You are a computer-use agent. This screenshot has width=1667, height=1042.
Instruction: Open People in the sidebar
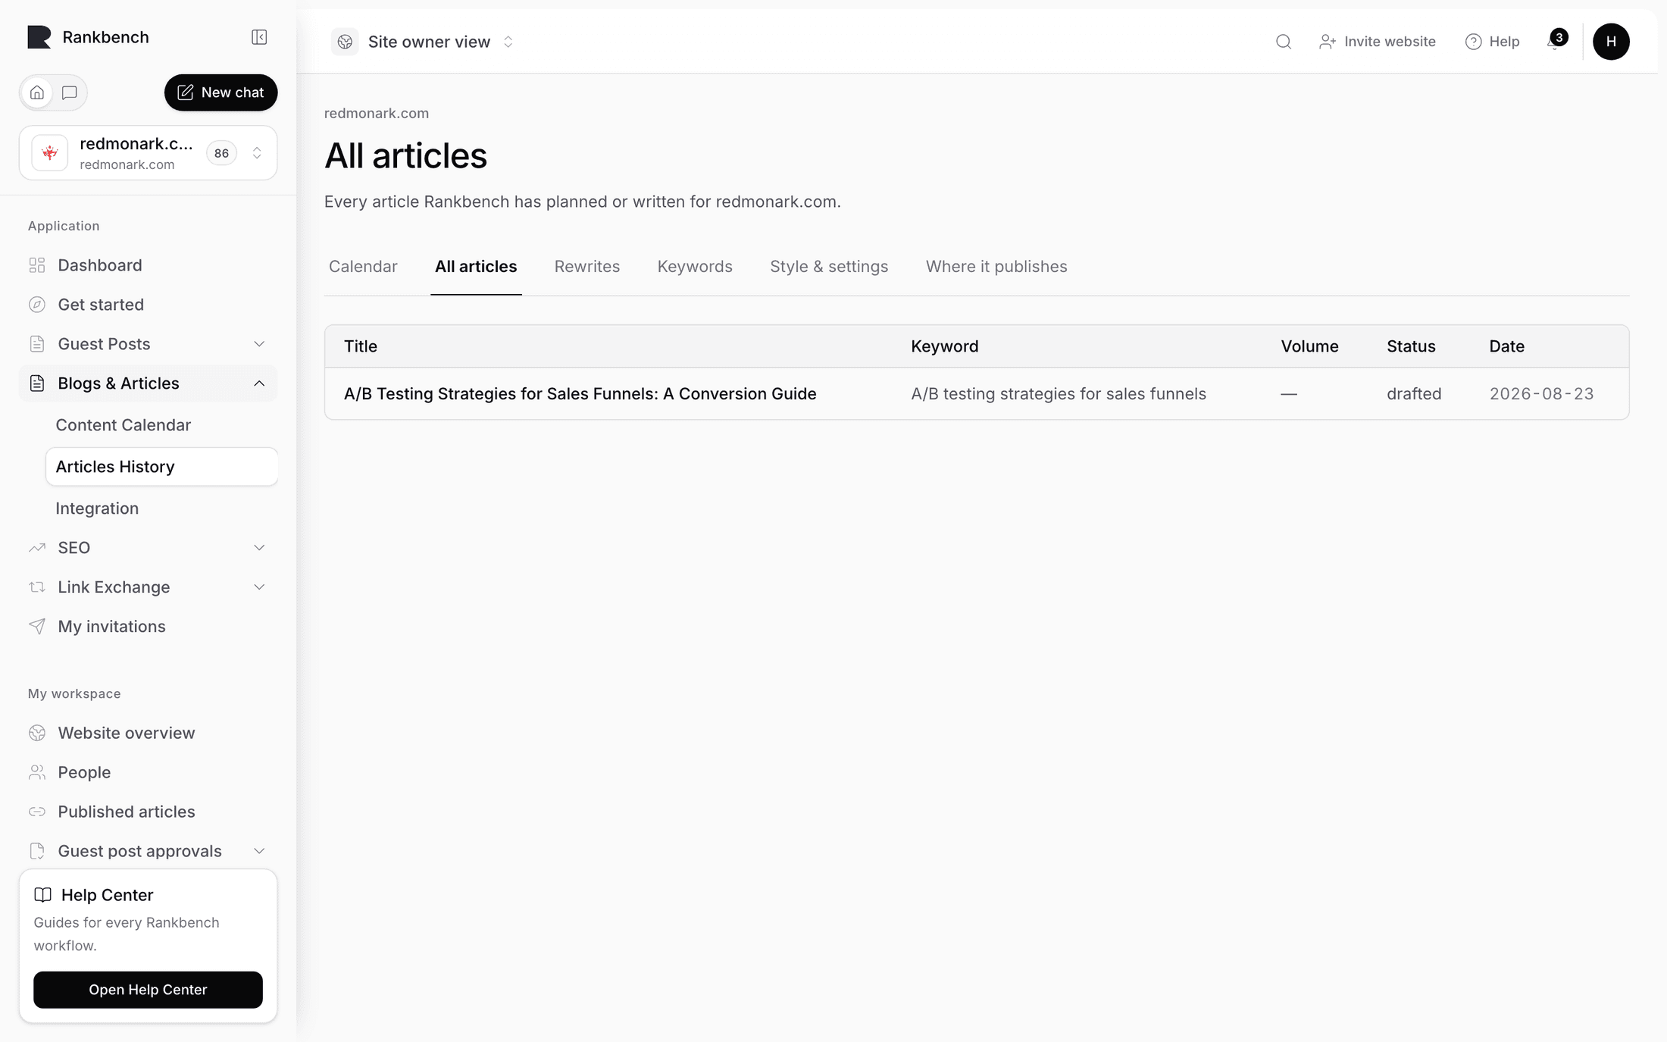point(148,772)
